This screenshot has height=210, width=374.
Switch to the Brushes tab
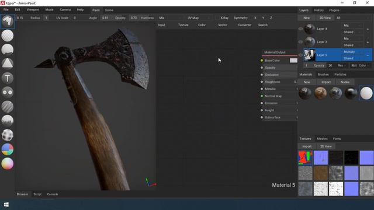[x=323, y=75]
